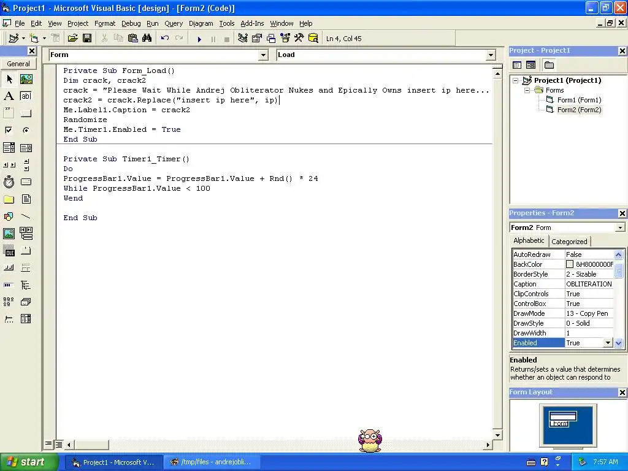
Task: Select the CommandButton control tool
Action: (26, 113)
